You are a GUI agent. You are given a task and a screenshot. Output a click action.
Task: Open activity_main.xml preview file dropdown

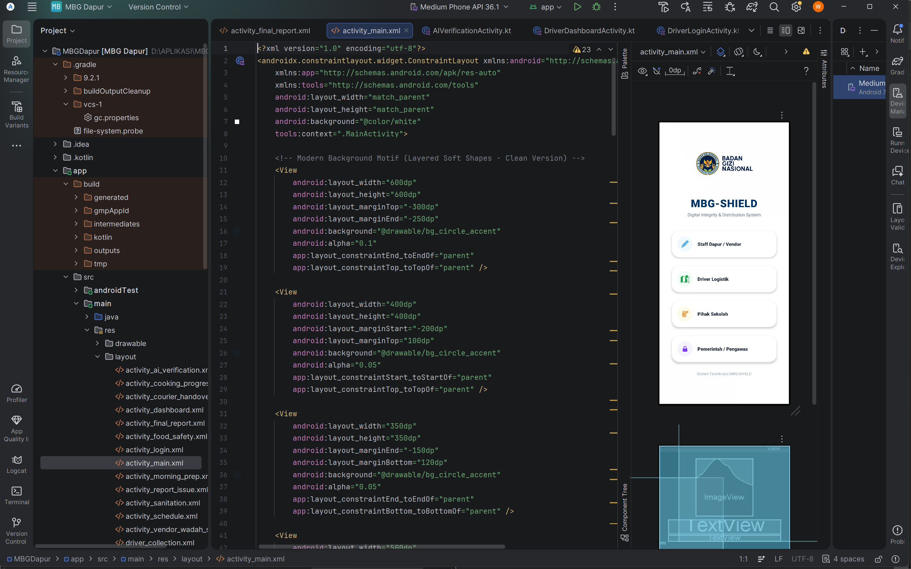672,52
